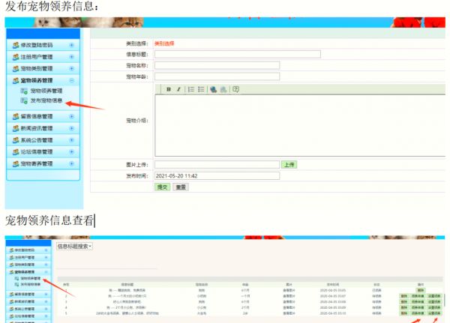Click 设置领养 button for list row 5

coord(434,313)
